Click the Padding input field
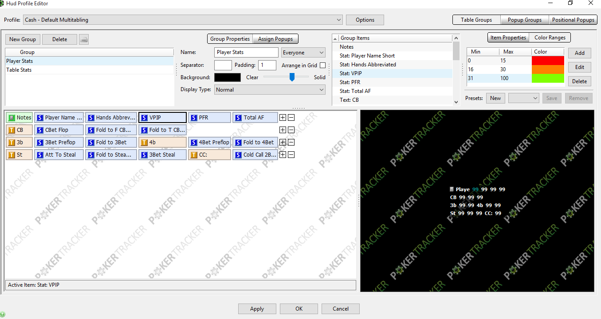 [267, 65]
